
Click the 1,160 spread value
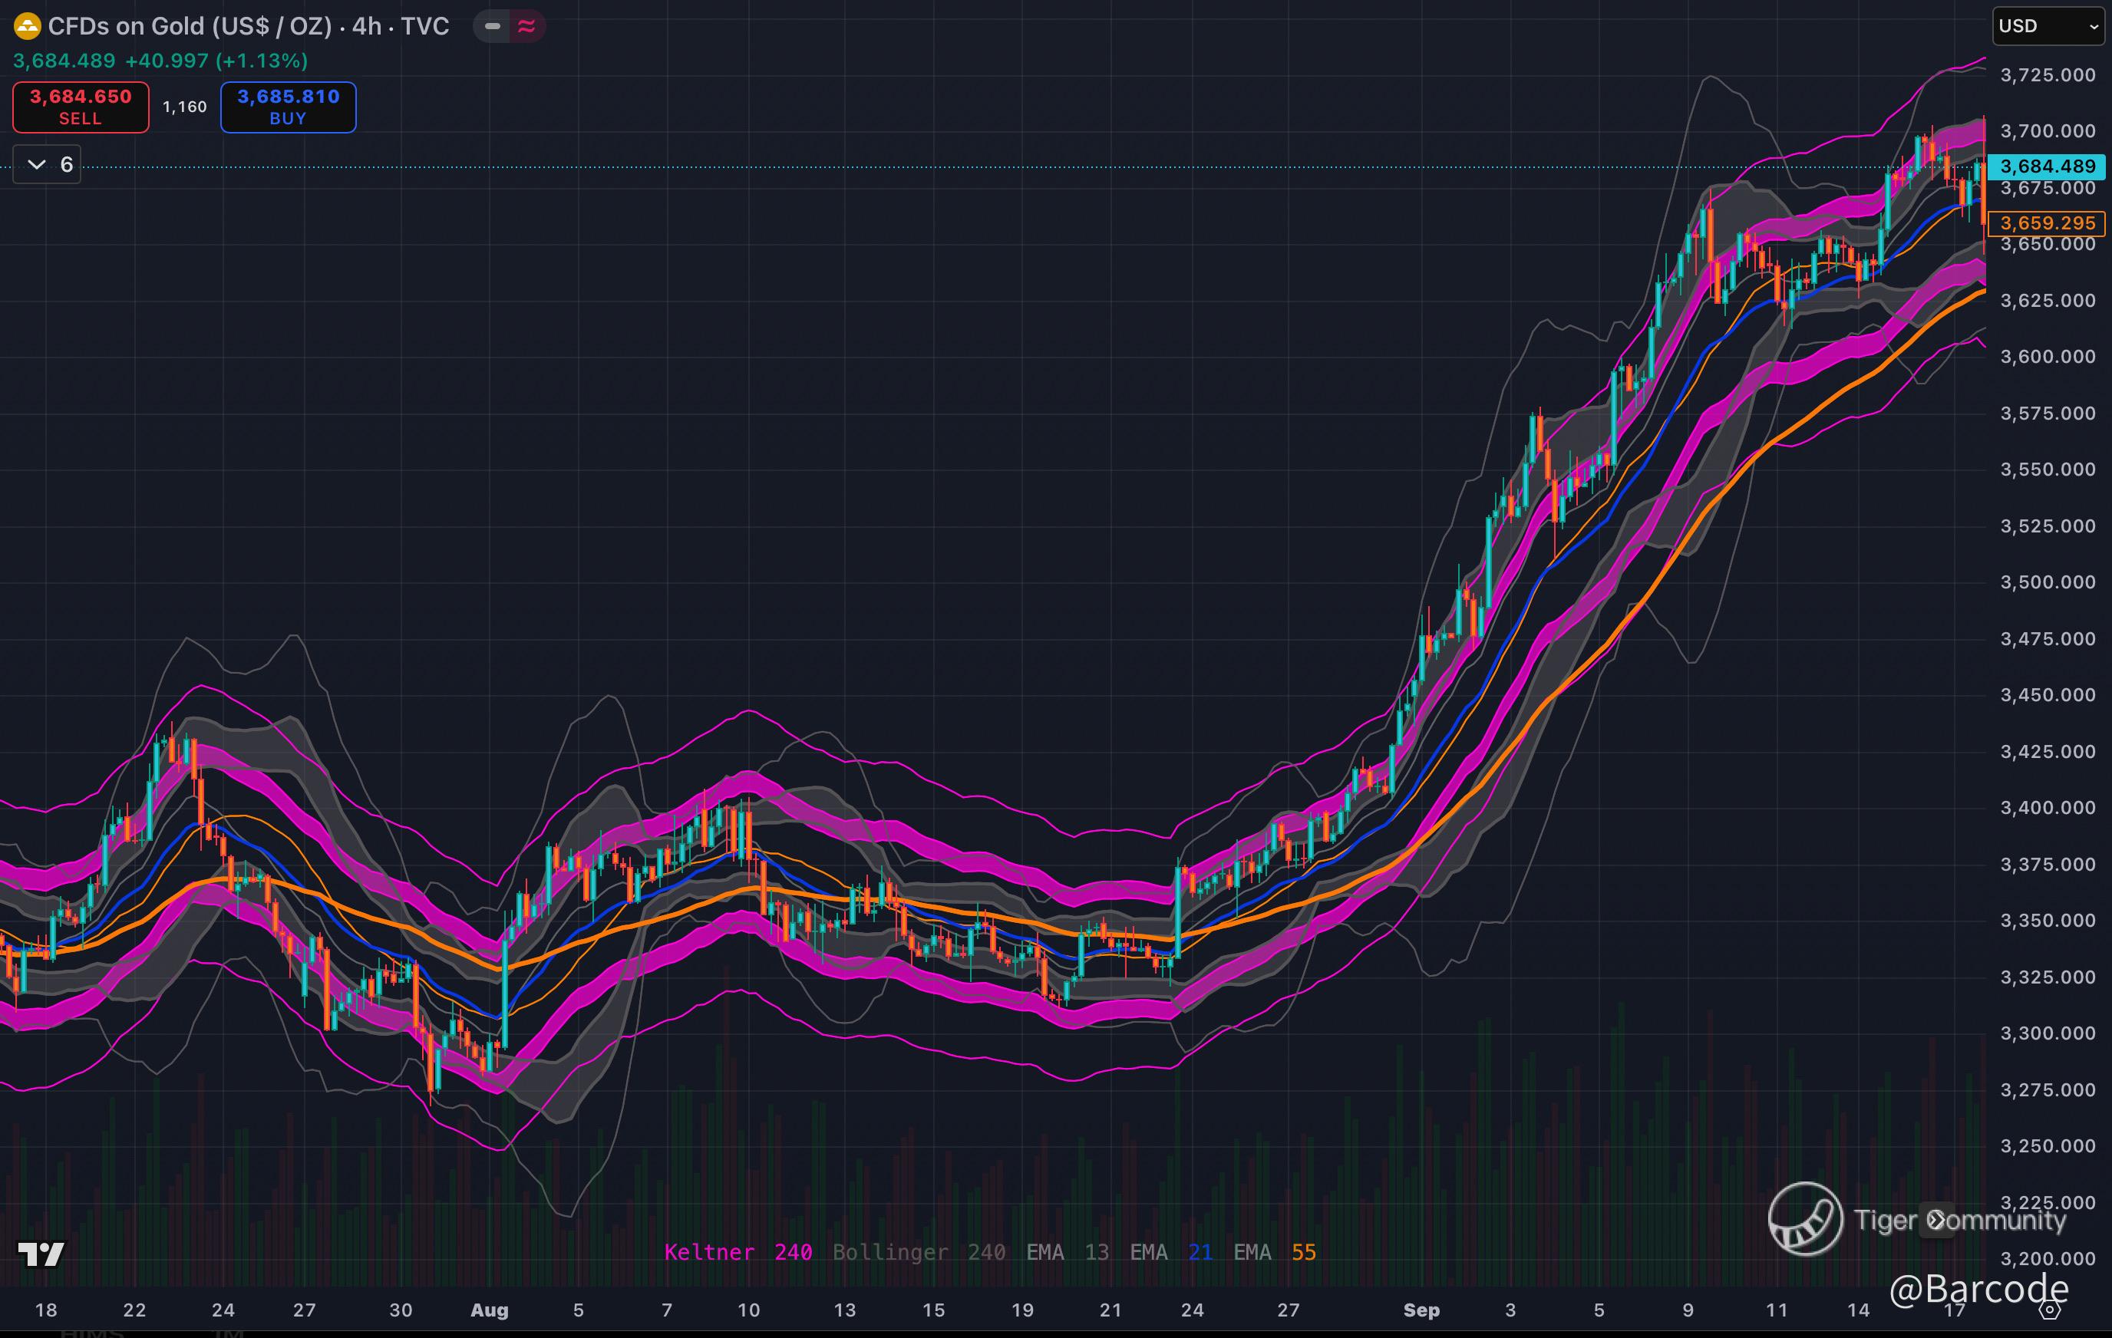tap(184, 107)
